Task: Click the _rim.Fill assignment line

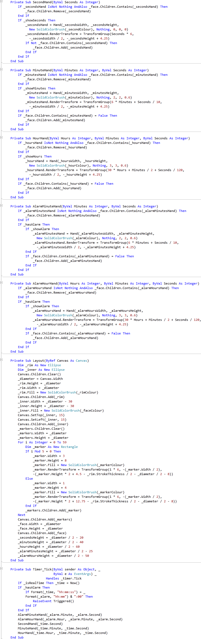Action: click(x=58, y=392)
